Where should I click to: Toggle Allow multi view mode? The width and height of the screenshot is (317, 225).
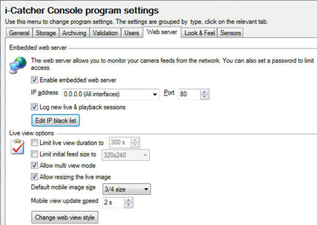click(x=35, y=166)
